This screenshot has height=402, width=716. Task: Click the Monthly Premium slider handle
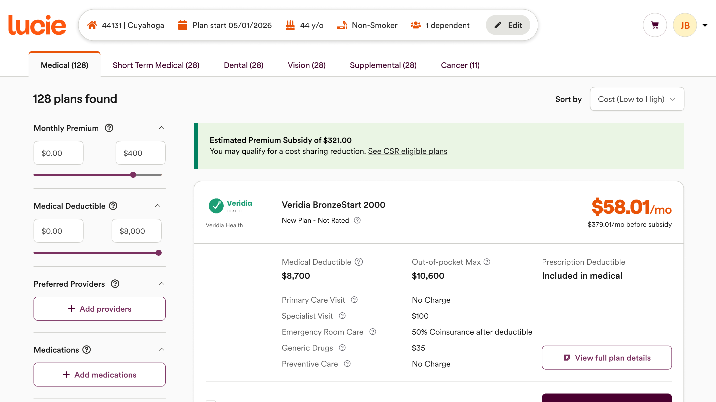(133, 175)
